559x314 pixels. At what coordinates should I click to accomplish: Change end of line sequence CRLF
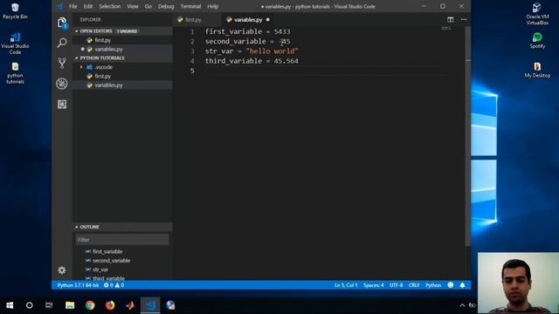click(414, 285)
